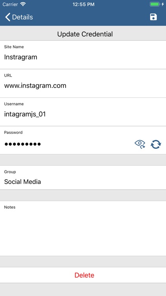Toggle password visibility with the eye icon
Viewport: 166px width, 296px height.
pyautogui.click(x=140, y=144)
